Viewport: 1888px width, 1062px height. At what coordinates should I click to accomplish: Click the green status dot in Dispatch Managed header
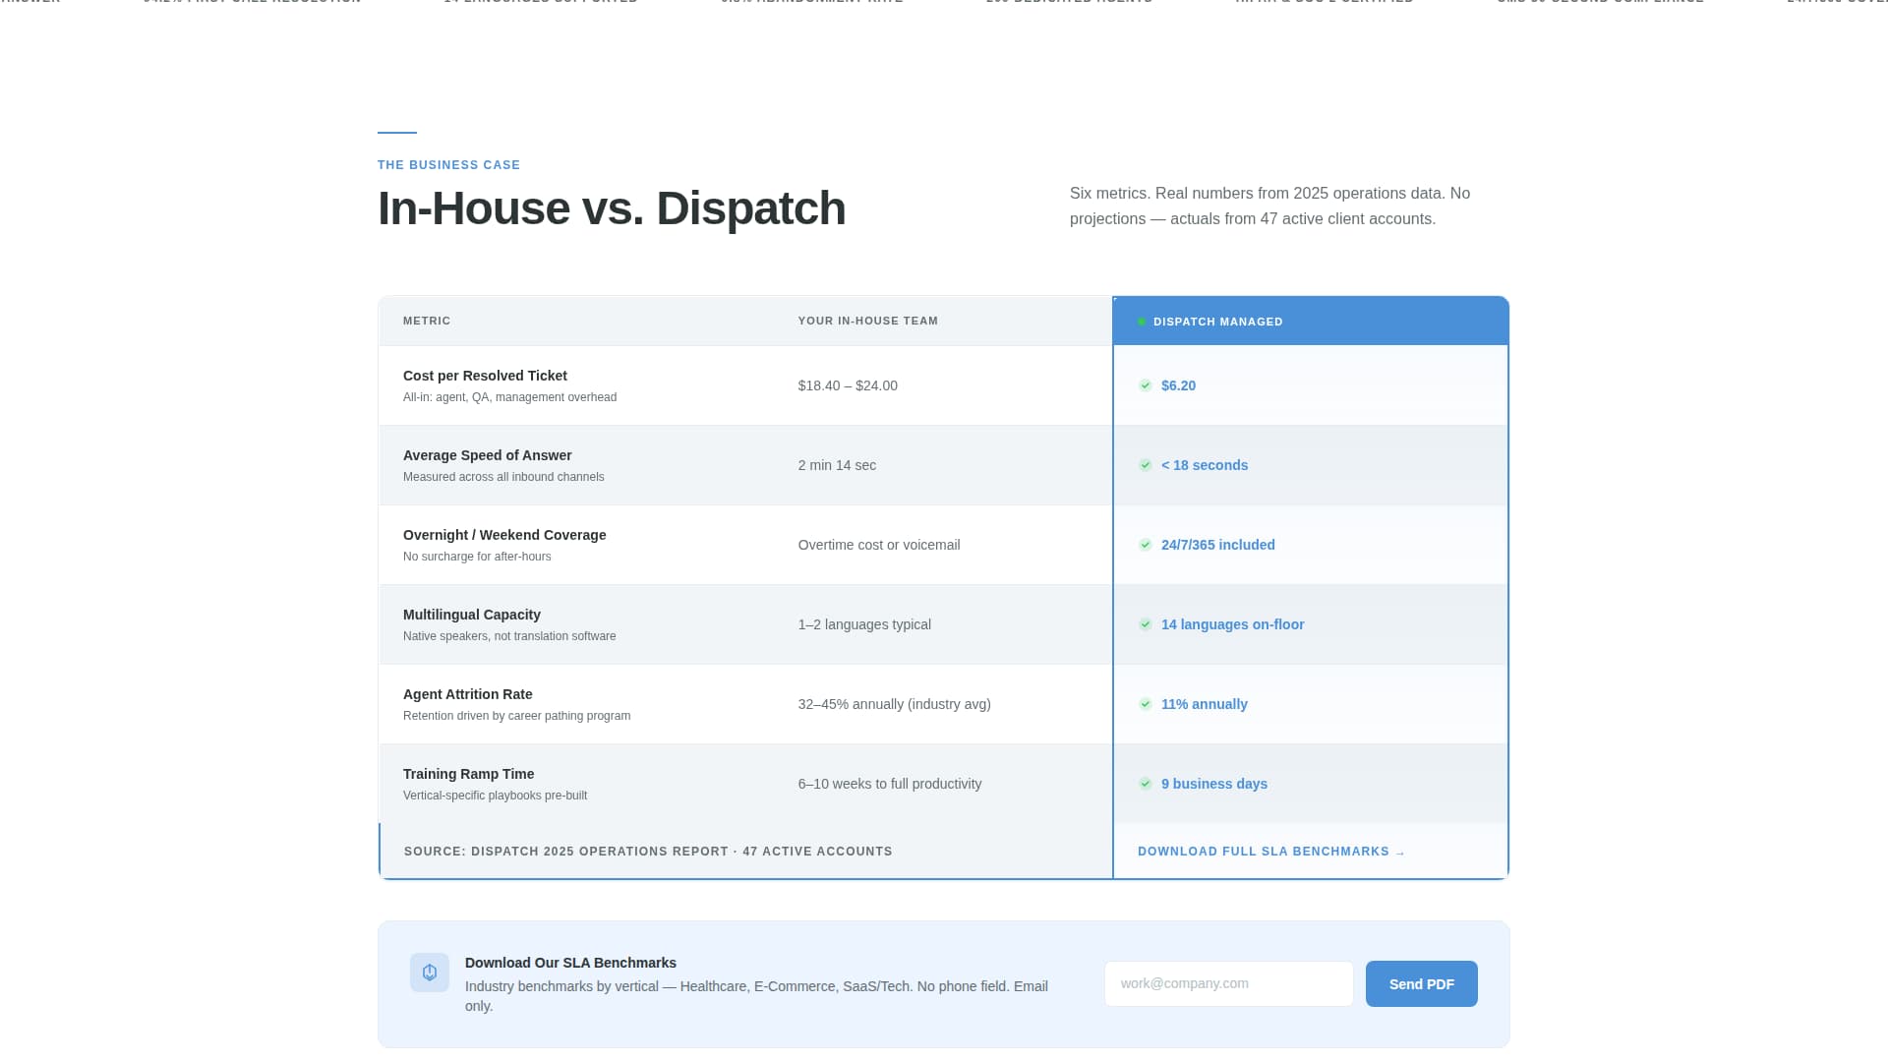(1142, 322)
